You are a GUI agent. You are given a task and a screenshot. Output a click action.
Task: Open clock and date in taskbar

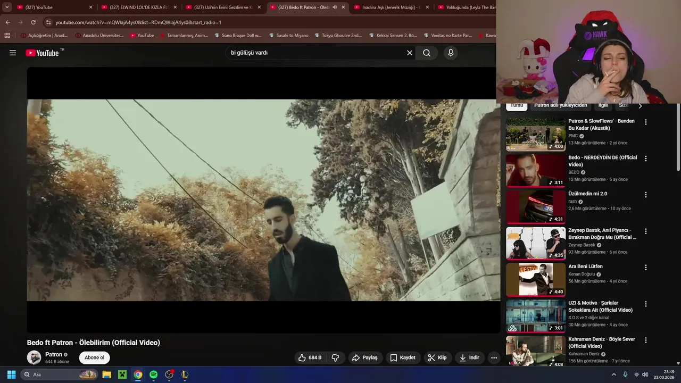point(664,374)
